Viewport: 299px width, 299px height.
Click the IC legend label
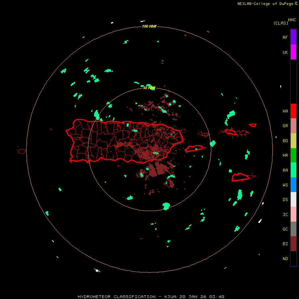pyautogui.click(x=285, y=215)
